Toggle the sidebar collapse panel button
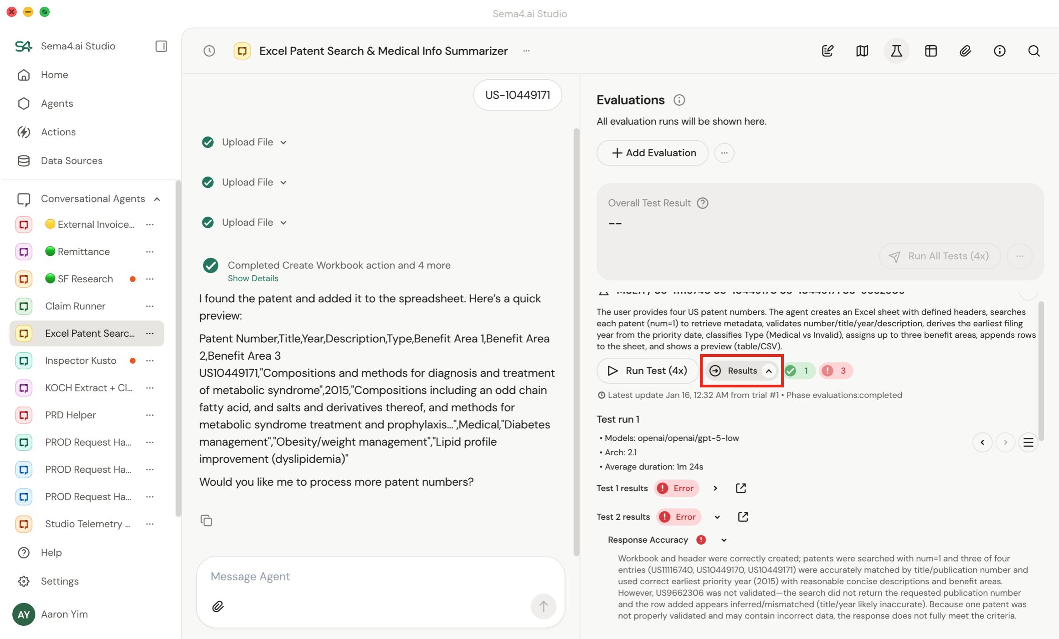This screenshot has width=1059, height=639. pos(161,46)
